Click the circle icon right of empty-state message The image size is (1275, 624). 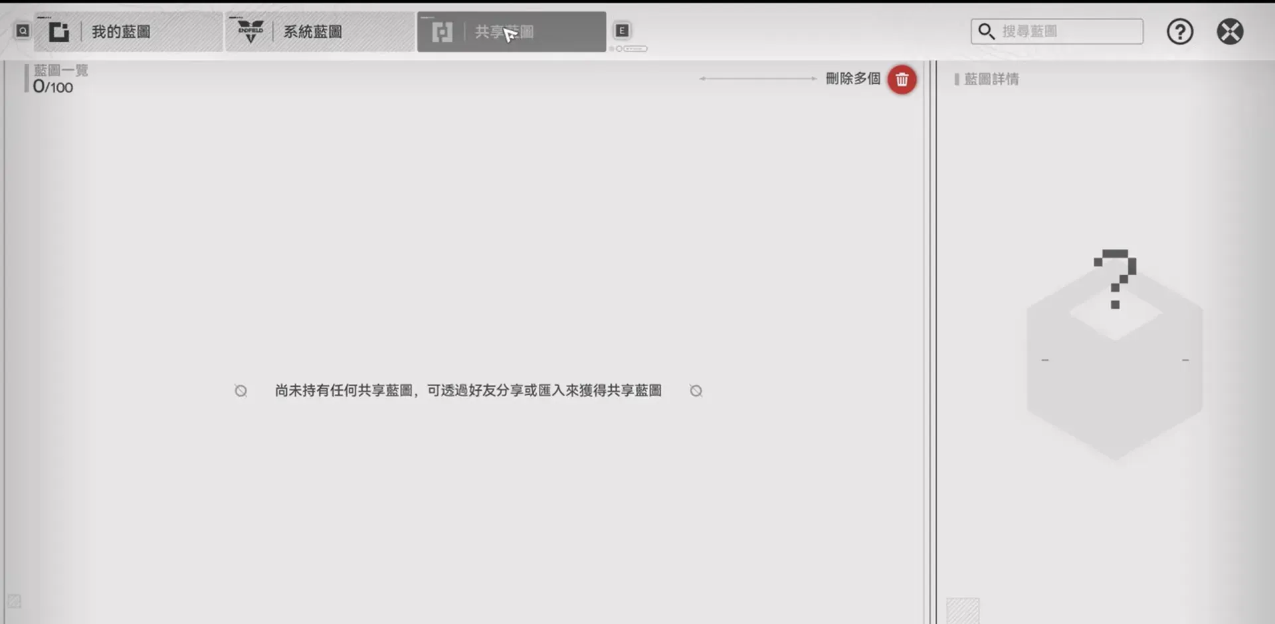click(696, 391)
